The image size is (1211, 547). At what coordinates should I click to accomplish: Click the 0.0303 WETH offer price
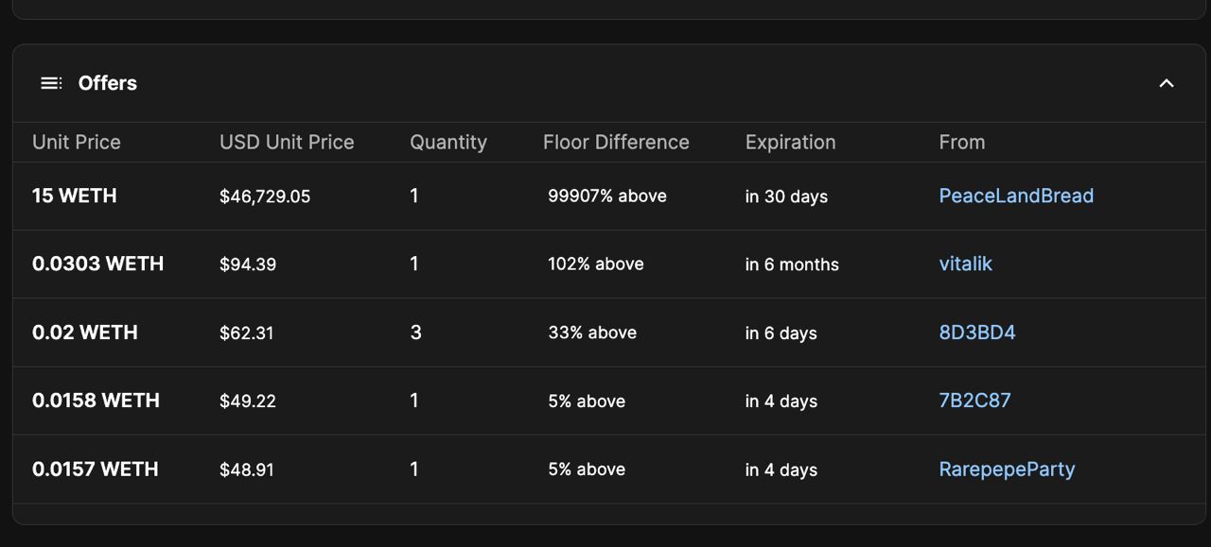coord(98,264)
